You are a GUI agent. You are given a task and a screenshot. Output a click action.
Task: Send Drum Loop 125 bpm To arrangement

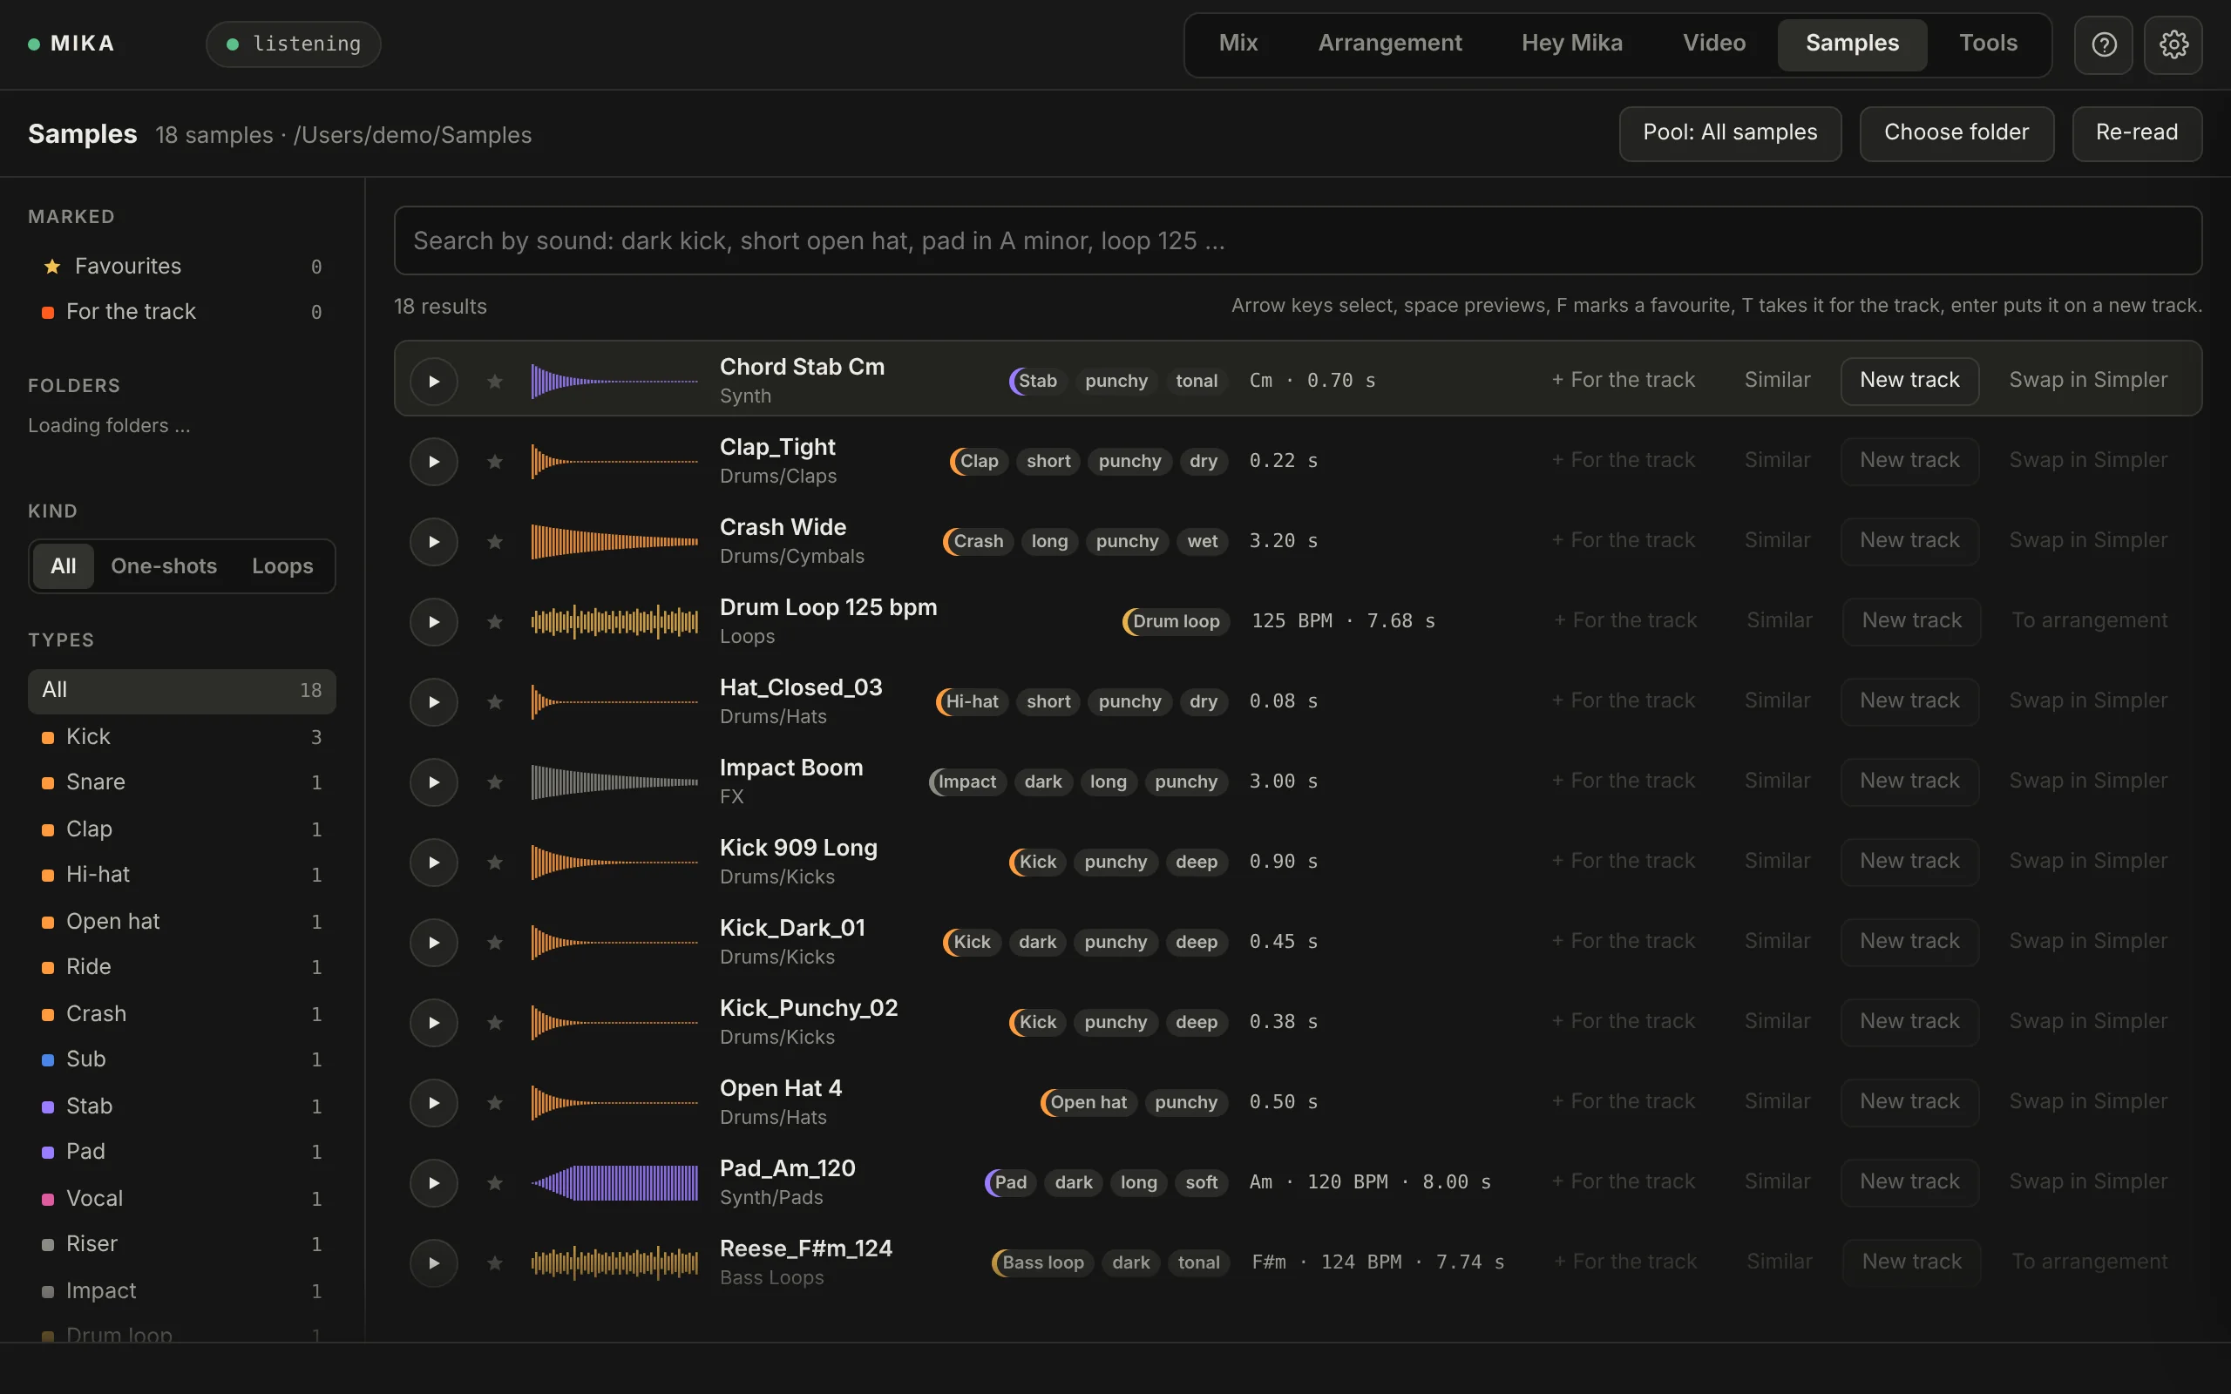click(x=2089, y=621)
